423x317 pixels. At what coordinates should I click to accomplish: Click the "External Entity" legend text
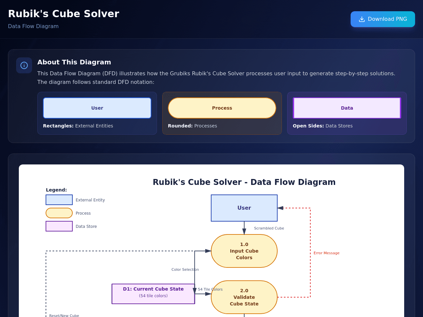(90, 200)
